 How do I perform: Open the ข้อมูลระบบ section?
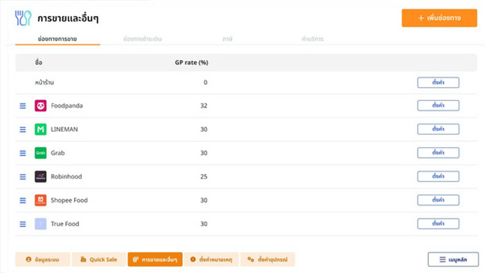[x=42, y=260]
